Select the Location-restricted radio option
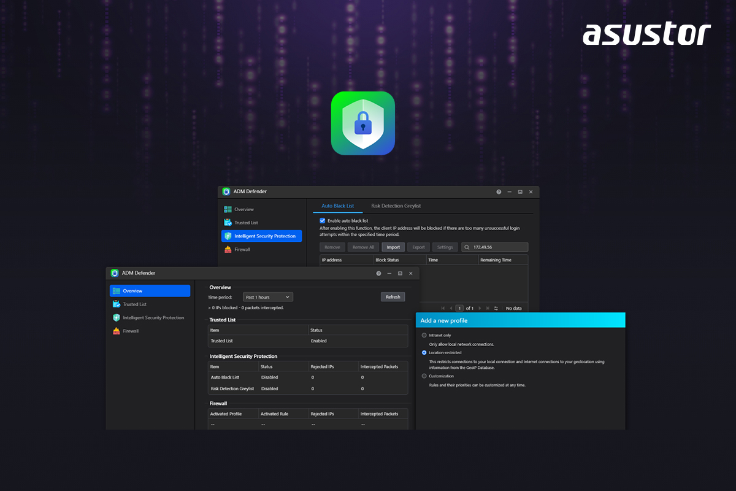 [x=424, y=353]
